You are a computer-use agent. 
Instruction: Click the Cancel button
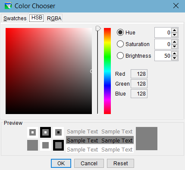click(x=89, y=163)
